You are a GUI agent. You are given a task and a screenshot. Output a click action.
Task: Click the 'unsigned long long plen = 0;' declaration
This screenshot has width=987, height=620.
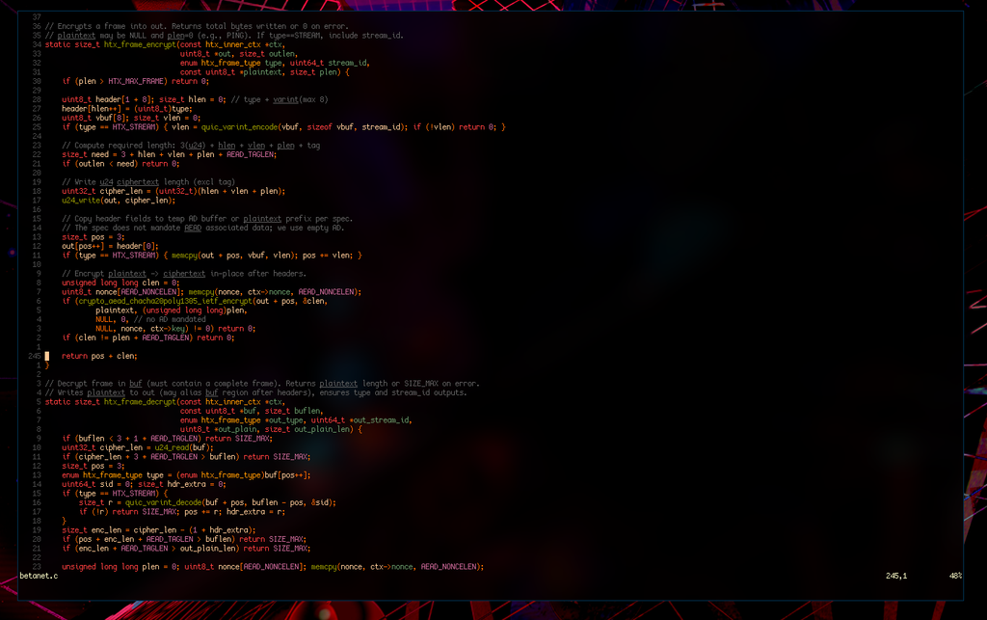[x=120, y=567]
